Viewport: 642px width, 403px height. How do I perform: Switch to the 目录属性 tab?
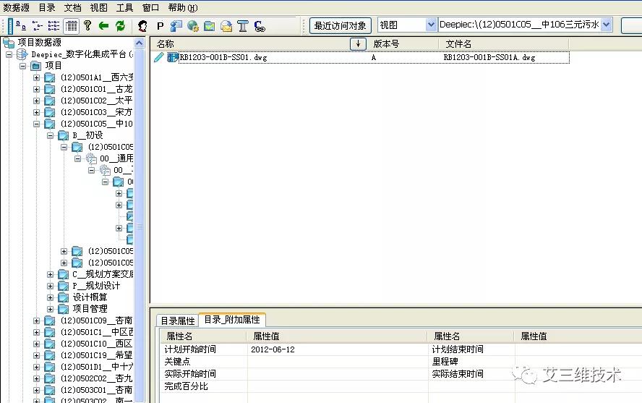pyautogui.click(x=177, y=321)
